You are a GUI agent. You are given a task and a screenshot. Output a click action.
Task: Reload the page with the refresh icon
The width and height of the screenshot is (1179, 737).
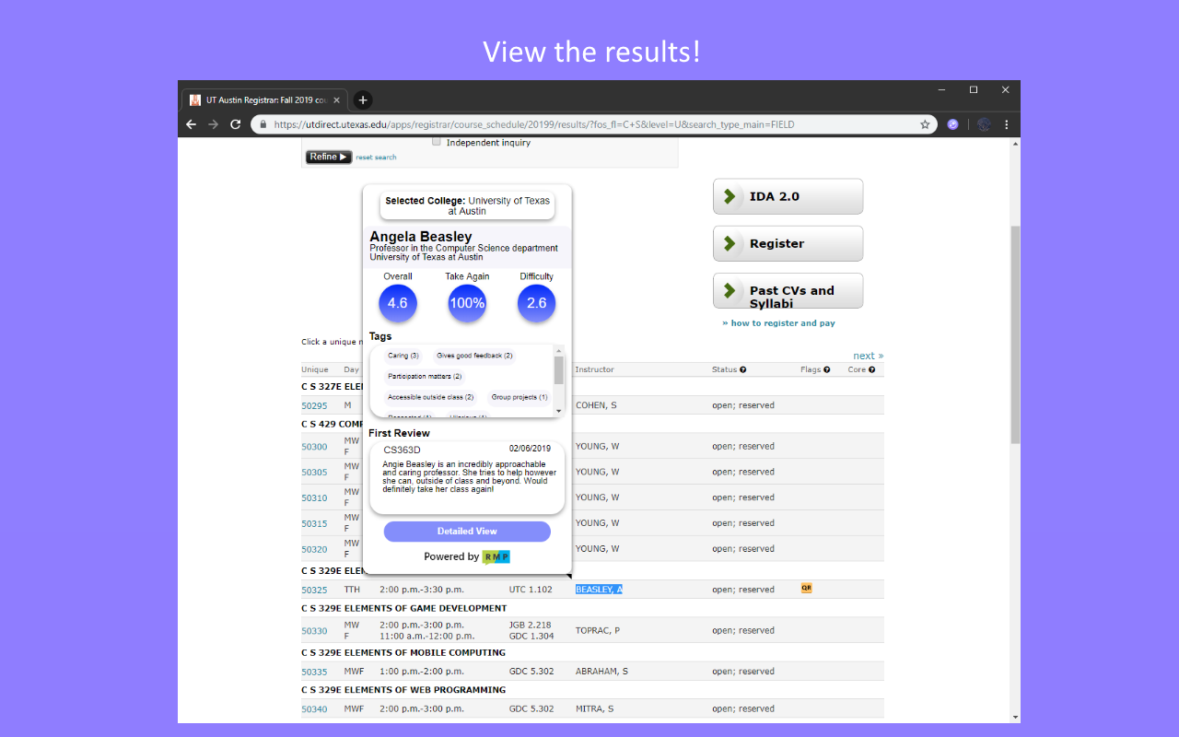click(235, 124)
